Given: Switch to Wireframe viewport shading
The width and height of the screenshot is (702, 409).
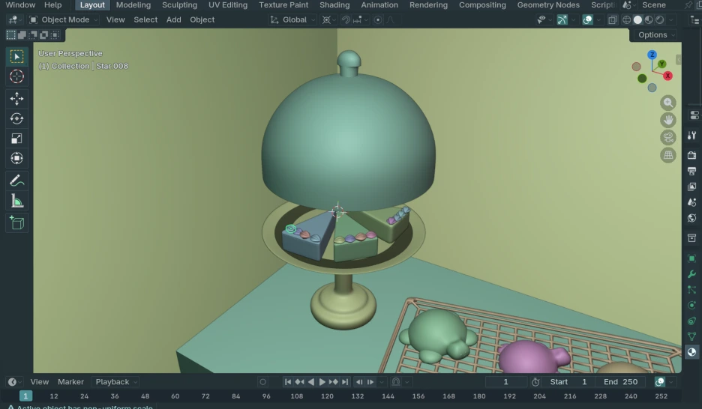Looking at the screenshot, I should click(627, 19).
